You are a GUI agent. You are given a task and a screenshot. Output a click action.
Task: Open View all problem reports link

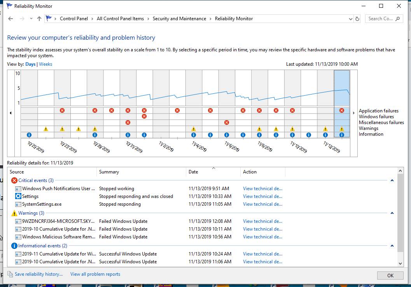pos(95,274)
